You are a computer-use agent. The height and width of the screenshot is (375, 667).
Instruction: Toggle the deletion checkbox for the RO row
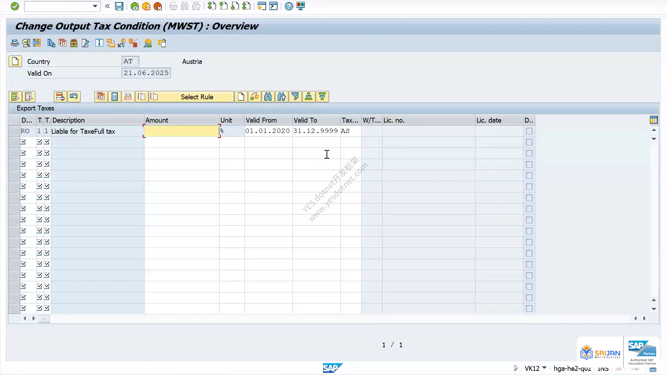point(529,131)
